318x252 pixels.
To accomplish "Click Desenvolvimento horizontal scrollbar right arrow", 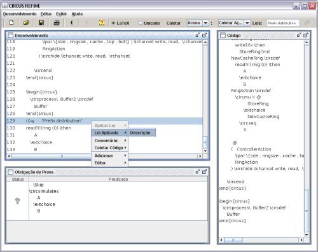I will point(200,156).
